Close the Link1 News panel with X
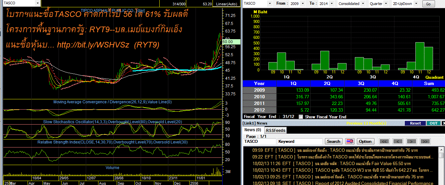445x185 pixels. coord(443,123)
